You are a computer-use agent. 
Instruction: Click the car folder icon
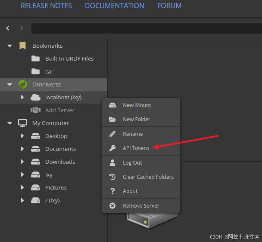[x=36, y=71]
